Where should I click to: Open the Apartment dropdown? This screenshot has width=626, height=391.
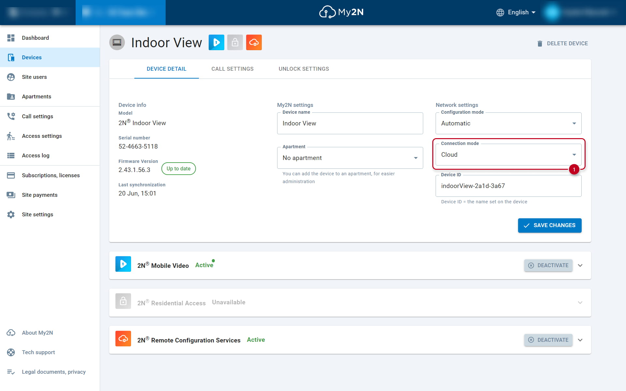click(350, 158)
